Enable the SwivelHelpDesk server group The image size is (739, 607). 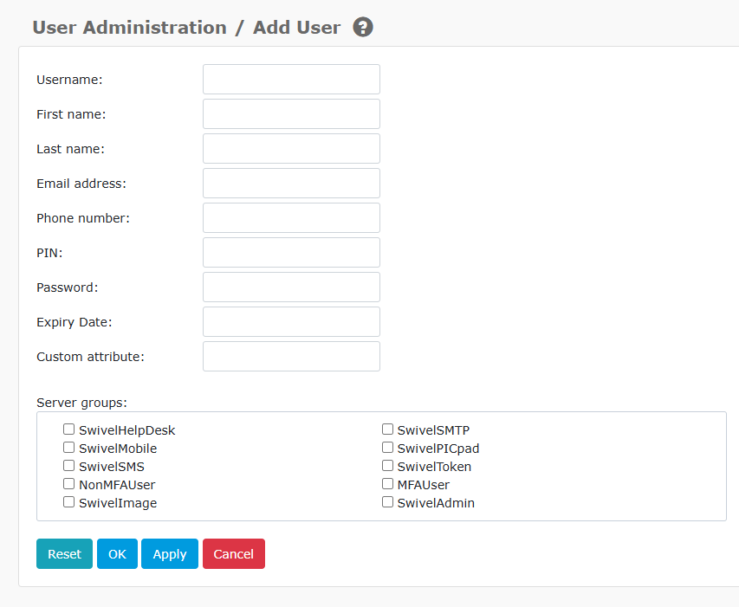[x=68, y=429]
